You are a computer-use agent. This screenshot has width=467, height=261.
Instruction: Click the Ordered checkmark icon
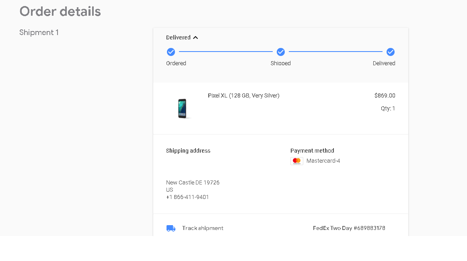pos(171,52)
